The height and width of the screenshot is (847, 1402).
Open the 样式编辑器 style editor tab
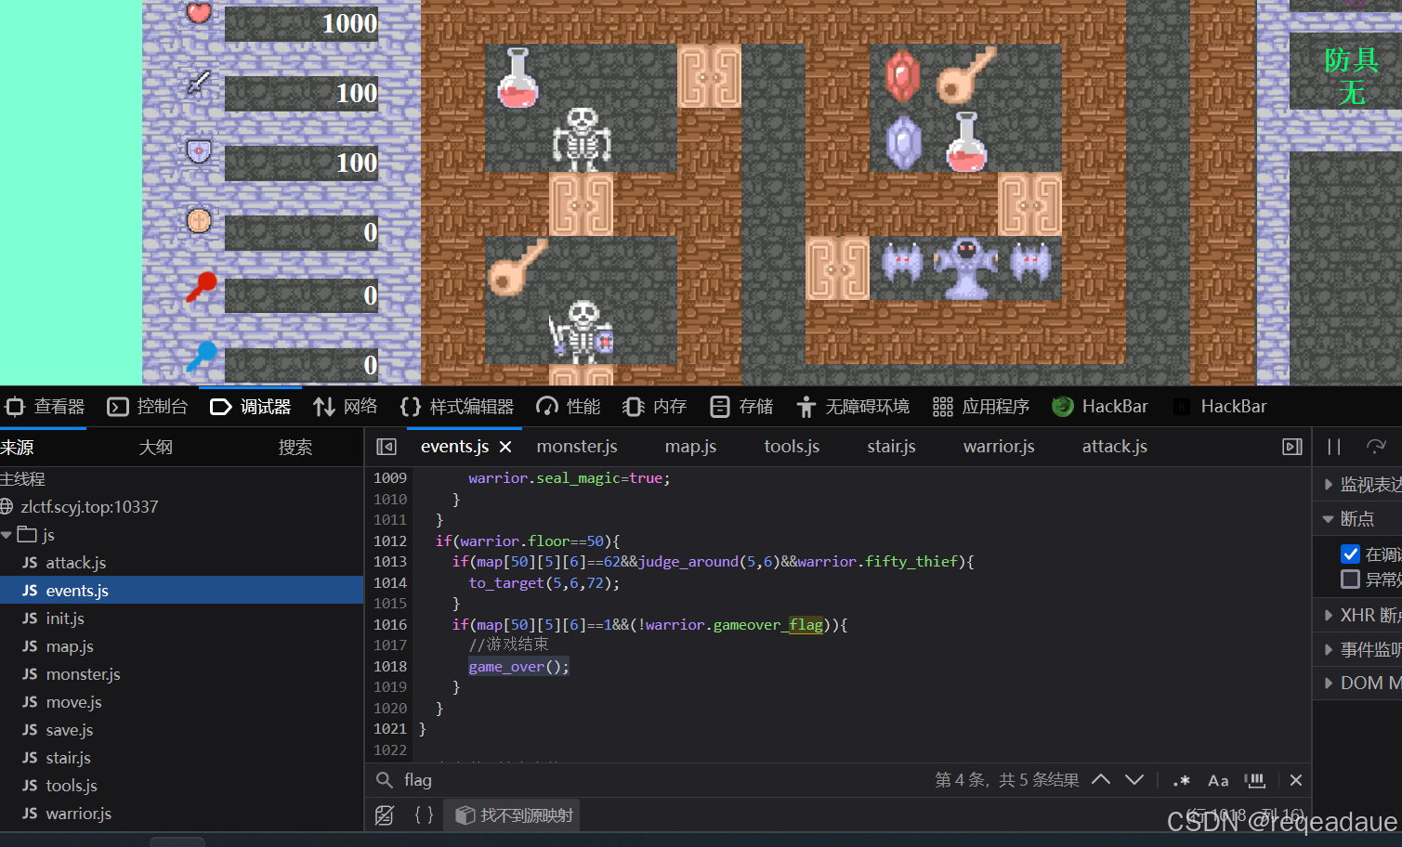[x=456, y=407]
